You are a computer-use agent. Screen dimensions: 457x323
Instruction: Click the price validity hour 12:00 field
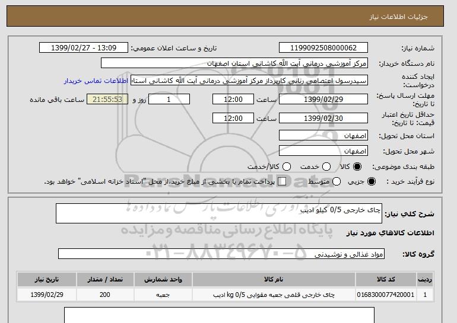pos(233,118)
